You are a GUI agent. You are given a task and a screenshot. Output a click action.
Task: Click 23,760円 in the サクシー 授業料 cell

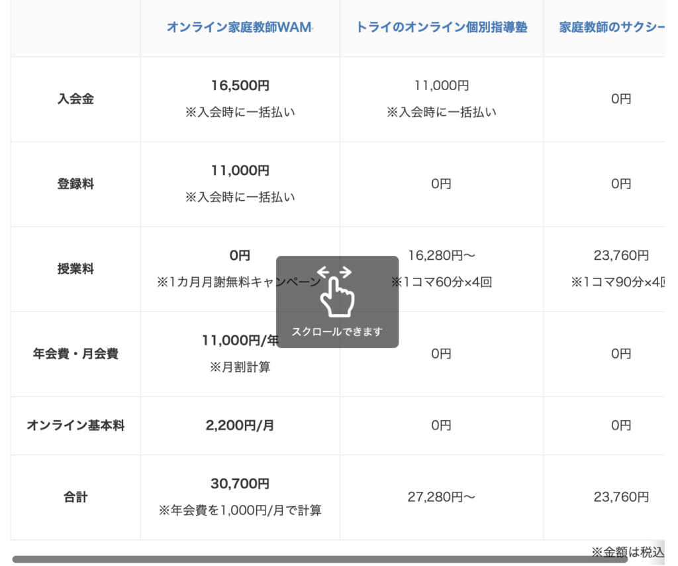pos(621,255)
